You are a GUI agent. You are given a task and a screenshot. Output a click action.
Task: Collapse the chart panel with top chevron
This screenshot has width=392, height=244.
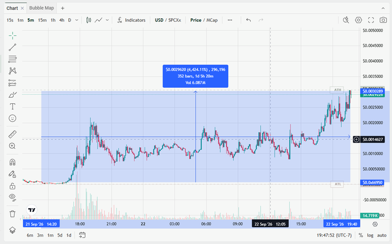(x=383, y=8)
